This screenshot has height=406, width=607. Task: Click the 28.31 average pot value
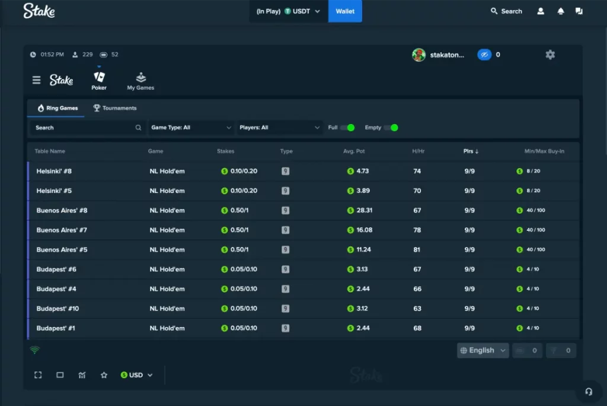tap(365, 210)
